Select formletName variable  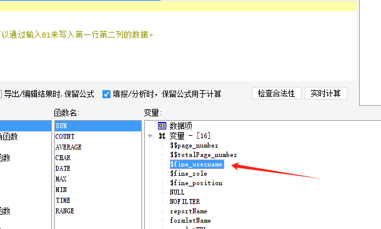[x=190, y=220]
